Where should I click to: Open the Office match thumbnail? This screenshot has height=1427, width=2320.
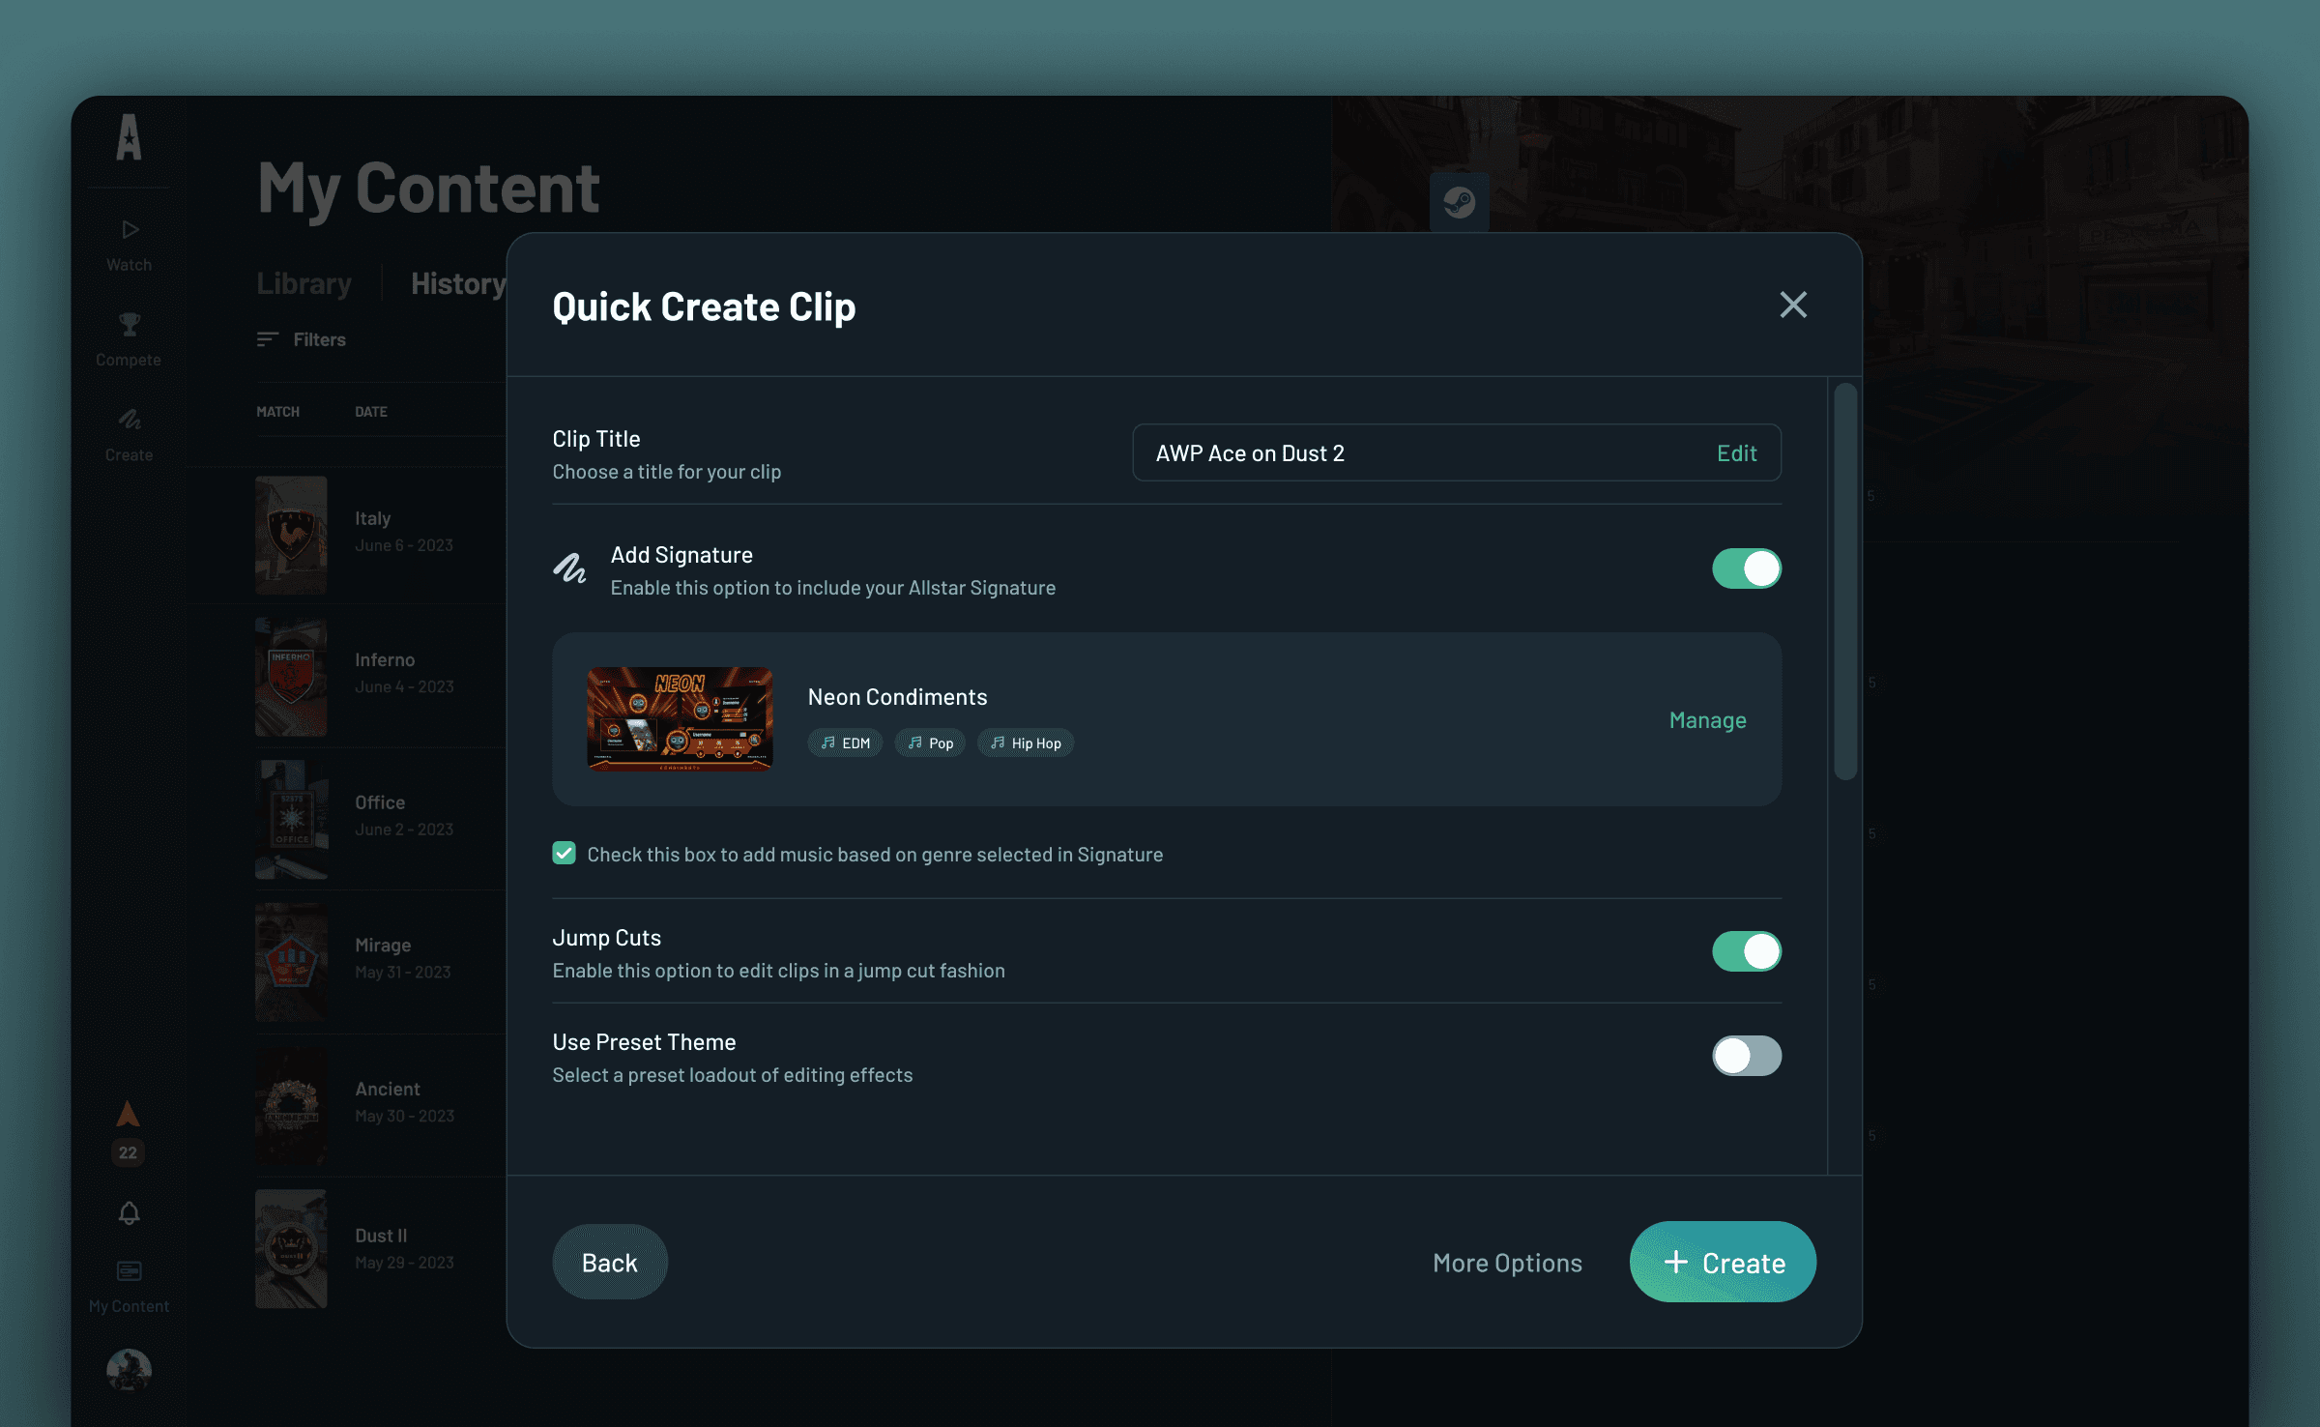tap(291, 819)
